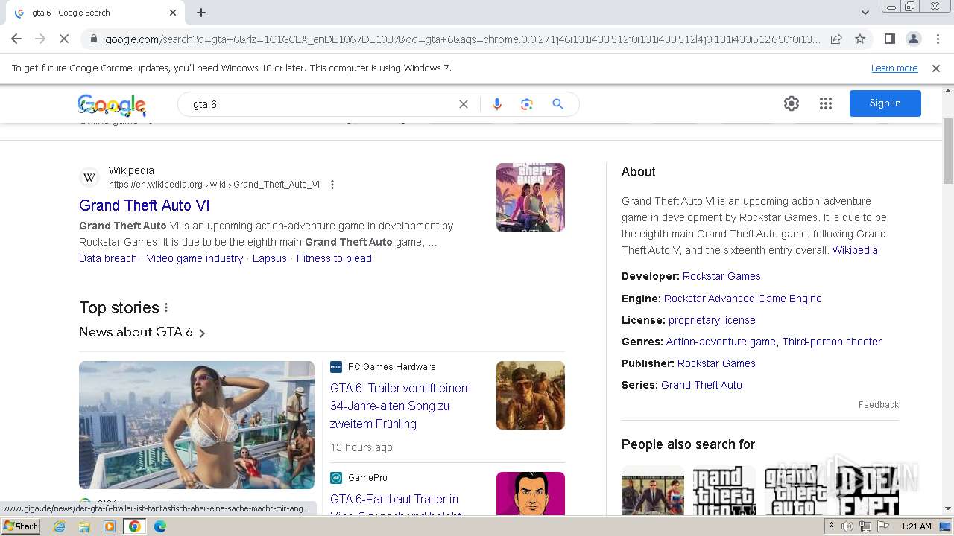Dismiss the Chrome update notification bar
This screenshot has width=954, height=536.
(x=936, y=68)
